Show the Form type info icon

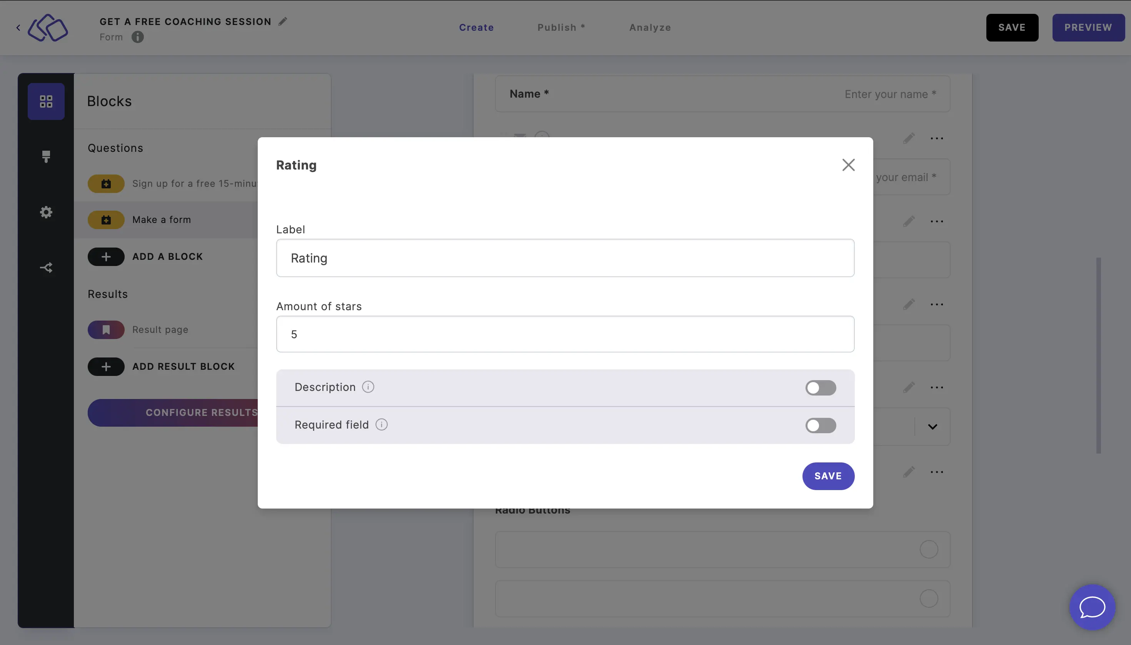[x=137, y=37]
